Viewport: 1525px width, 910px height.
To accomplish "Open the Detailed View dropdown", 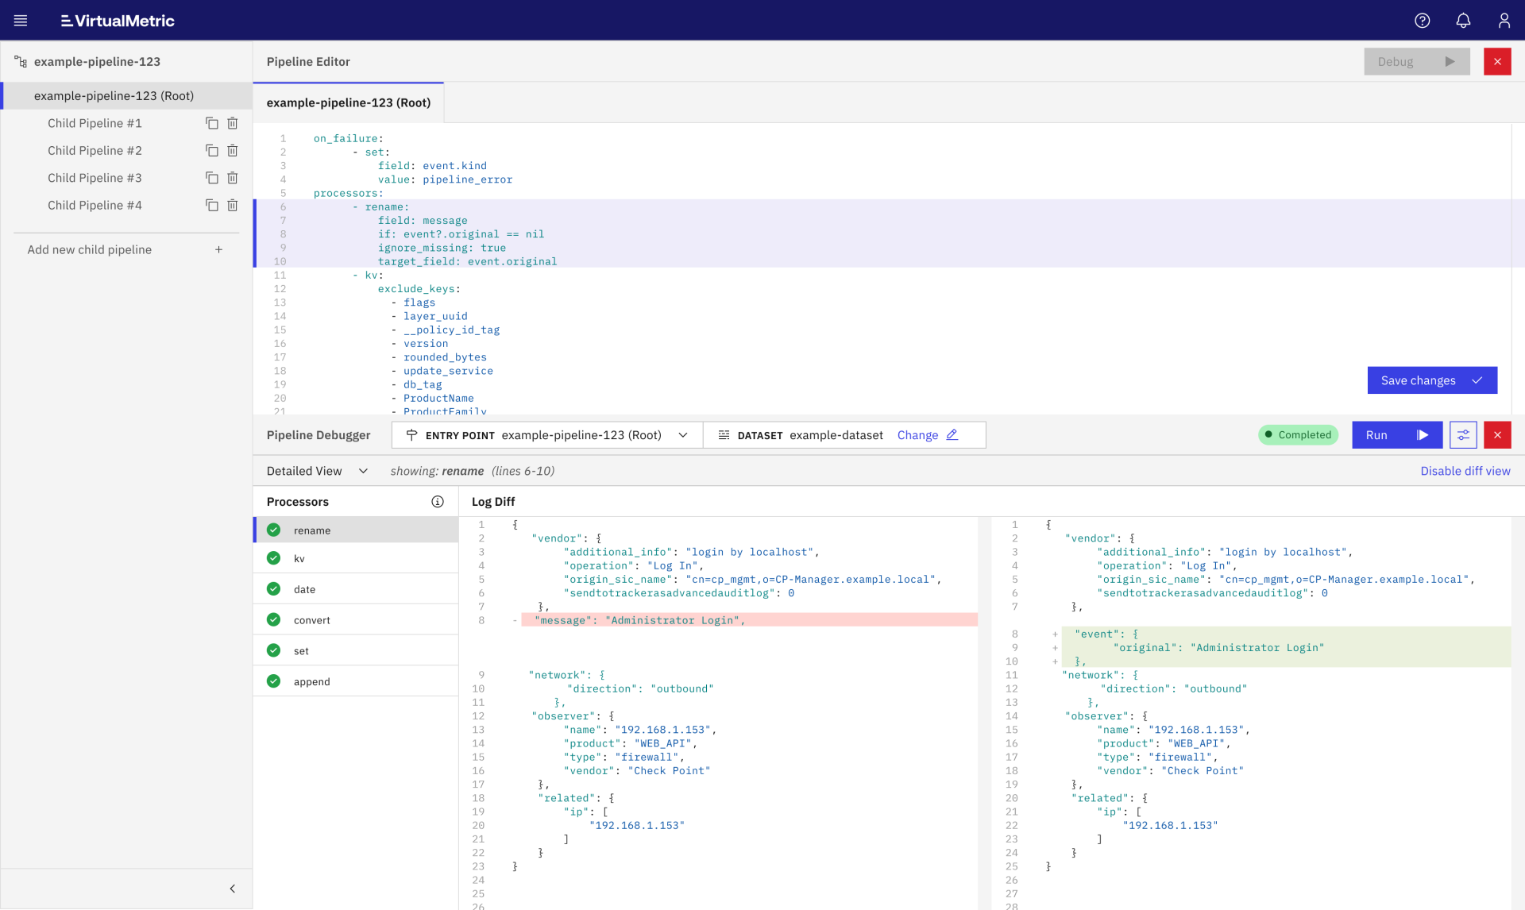I will [317, 471].
